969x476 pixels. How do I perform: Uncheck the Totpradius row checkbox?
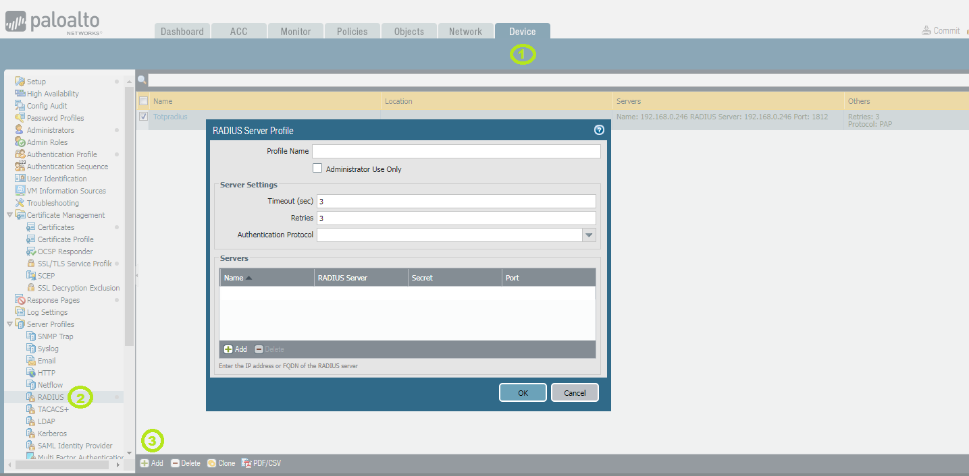[143, 117]
